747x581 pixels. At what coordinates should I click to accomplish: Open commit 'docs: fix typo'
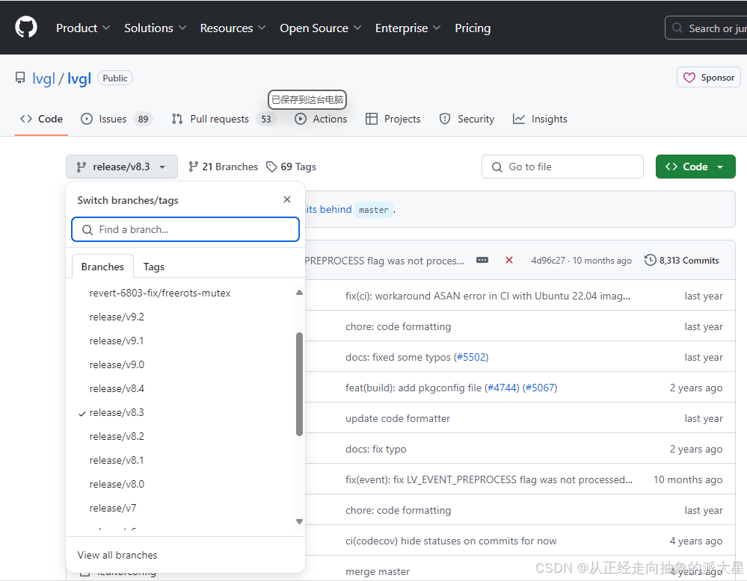pos(376,450)
